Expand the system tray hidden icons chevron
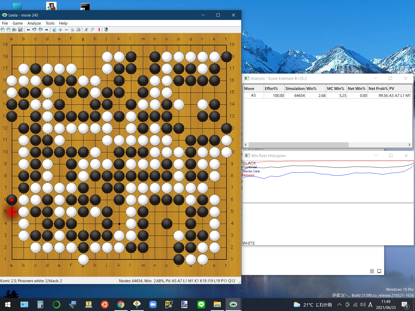 pyautogui.click(x=339, y=305)
